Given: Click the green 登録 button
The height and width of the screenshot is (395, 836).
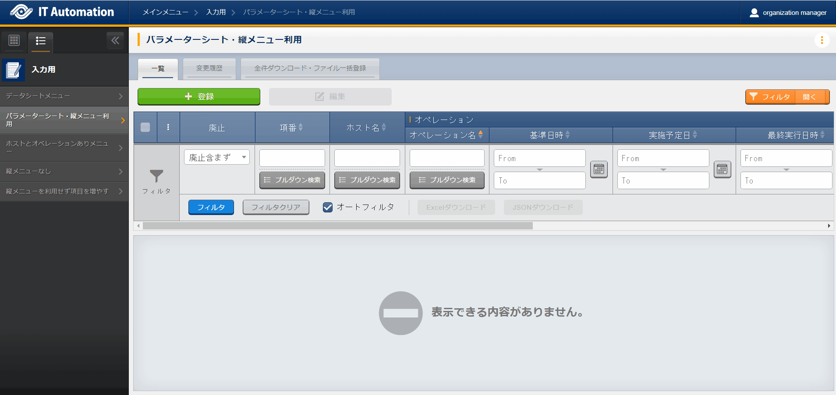Looking at the screenshot, I should (x=199, y=97).
